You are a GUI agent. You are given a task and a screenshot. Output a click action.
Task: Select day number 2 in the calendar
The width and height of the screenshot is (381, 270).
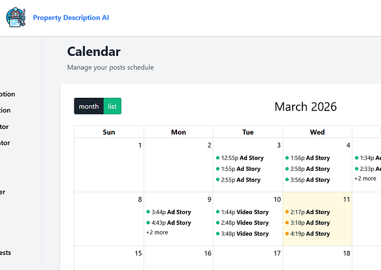click(x=209, y=145)
